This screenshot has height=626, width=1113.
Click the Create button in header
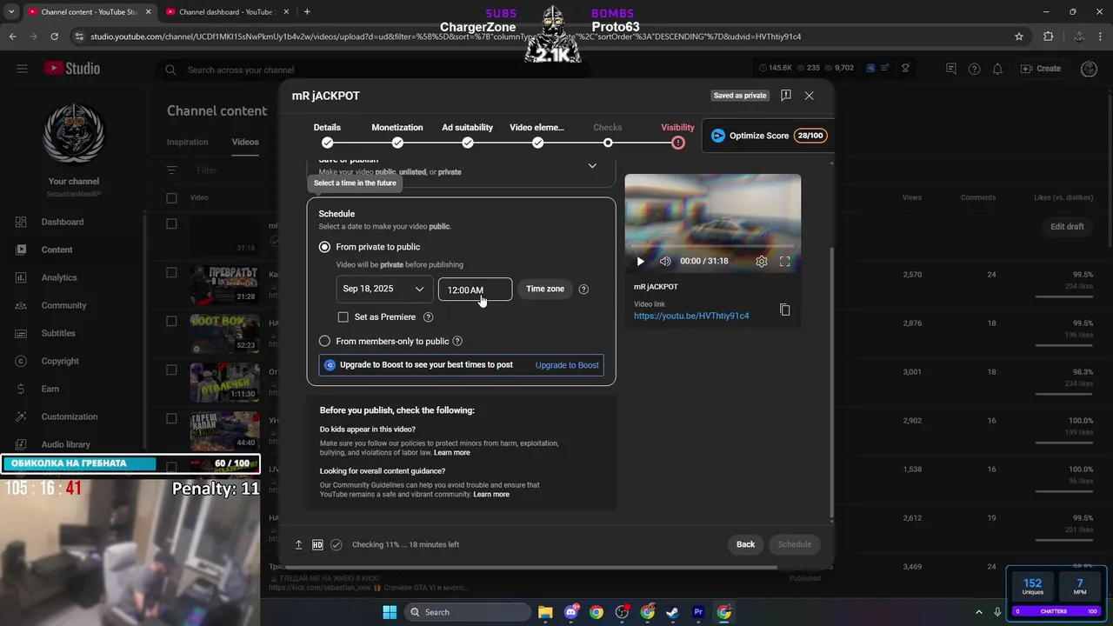(1041, 69)
